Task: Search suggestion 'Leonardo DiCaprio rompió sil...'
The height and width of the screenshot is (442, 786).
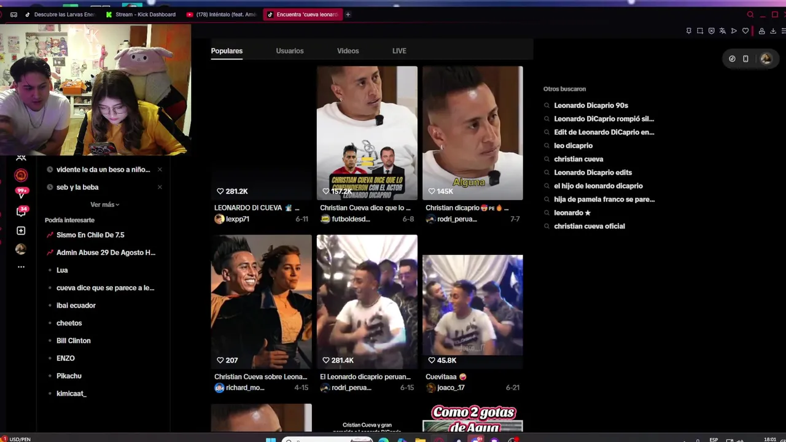Action: (604, 119)
